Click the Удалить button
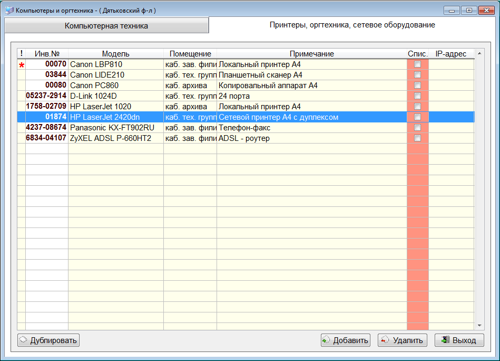 403,340
